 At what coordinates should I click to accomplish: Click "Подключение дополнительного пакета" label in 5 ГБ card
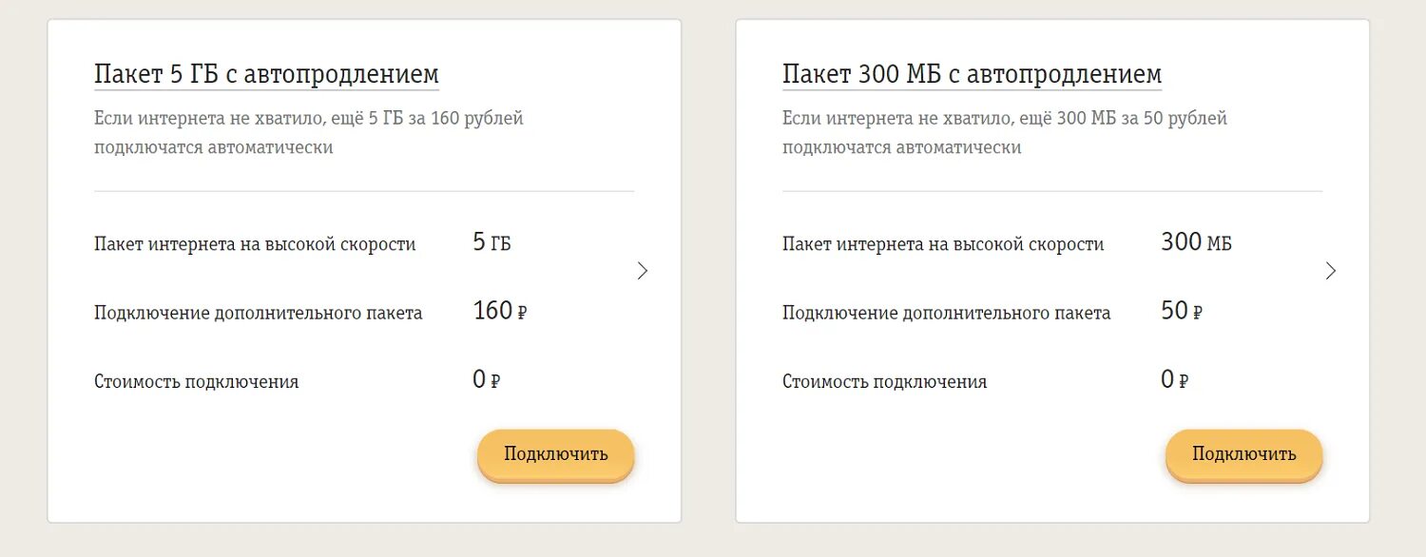[258, 313]
